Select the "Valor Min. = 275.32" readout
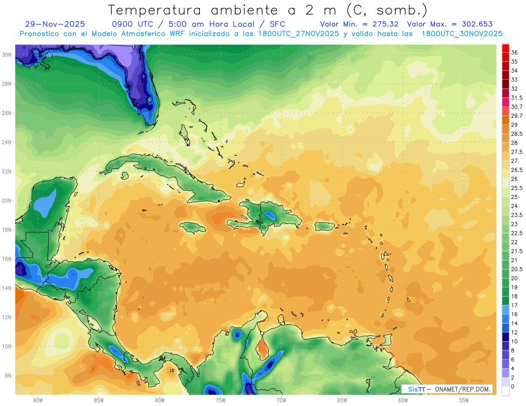The width and height of the screenshot is (526, 406). coord(359,24)
